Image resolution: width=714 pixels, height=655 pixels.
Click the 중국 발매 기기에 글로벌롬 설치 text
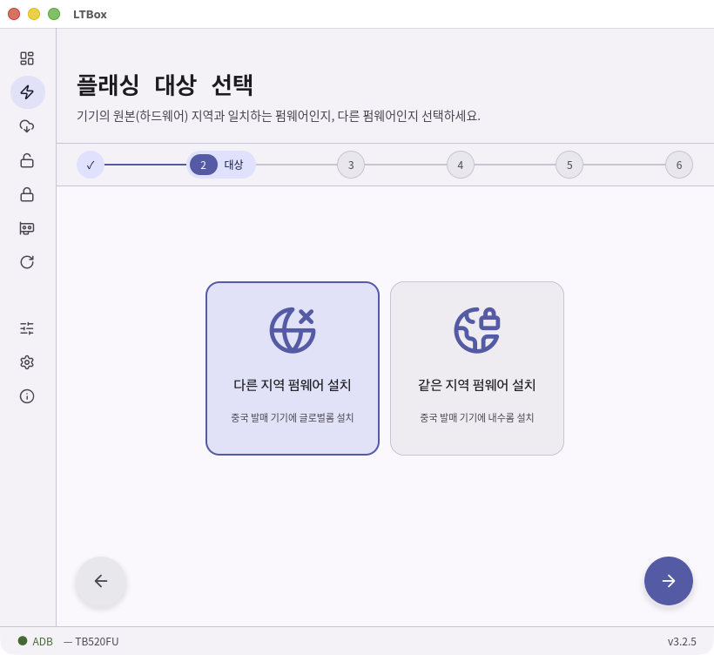[293, 417]
